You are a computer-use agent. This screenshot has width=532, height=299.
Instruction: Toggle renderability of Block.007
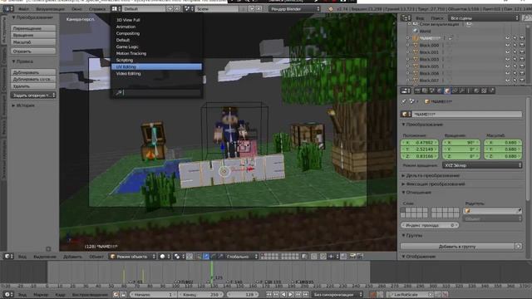[522, 81]
